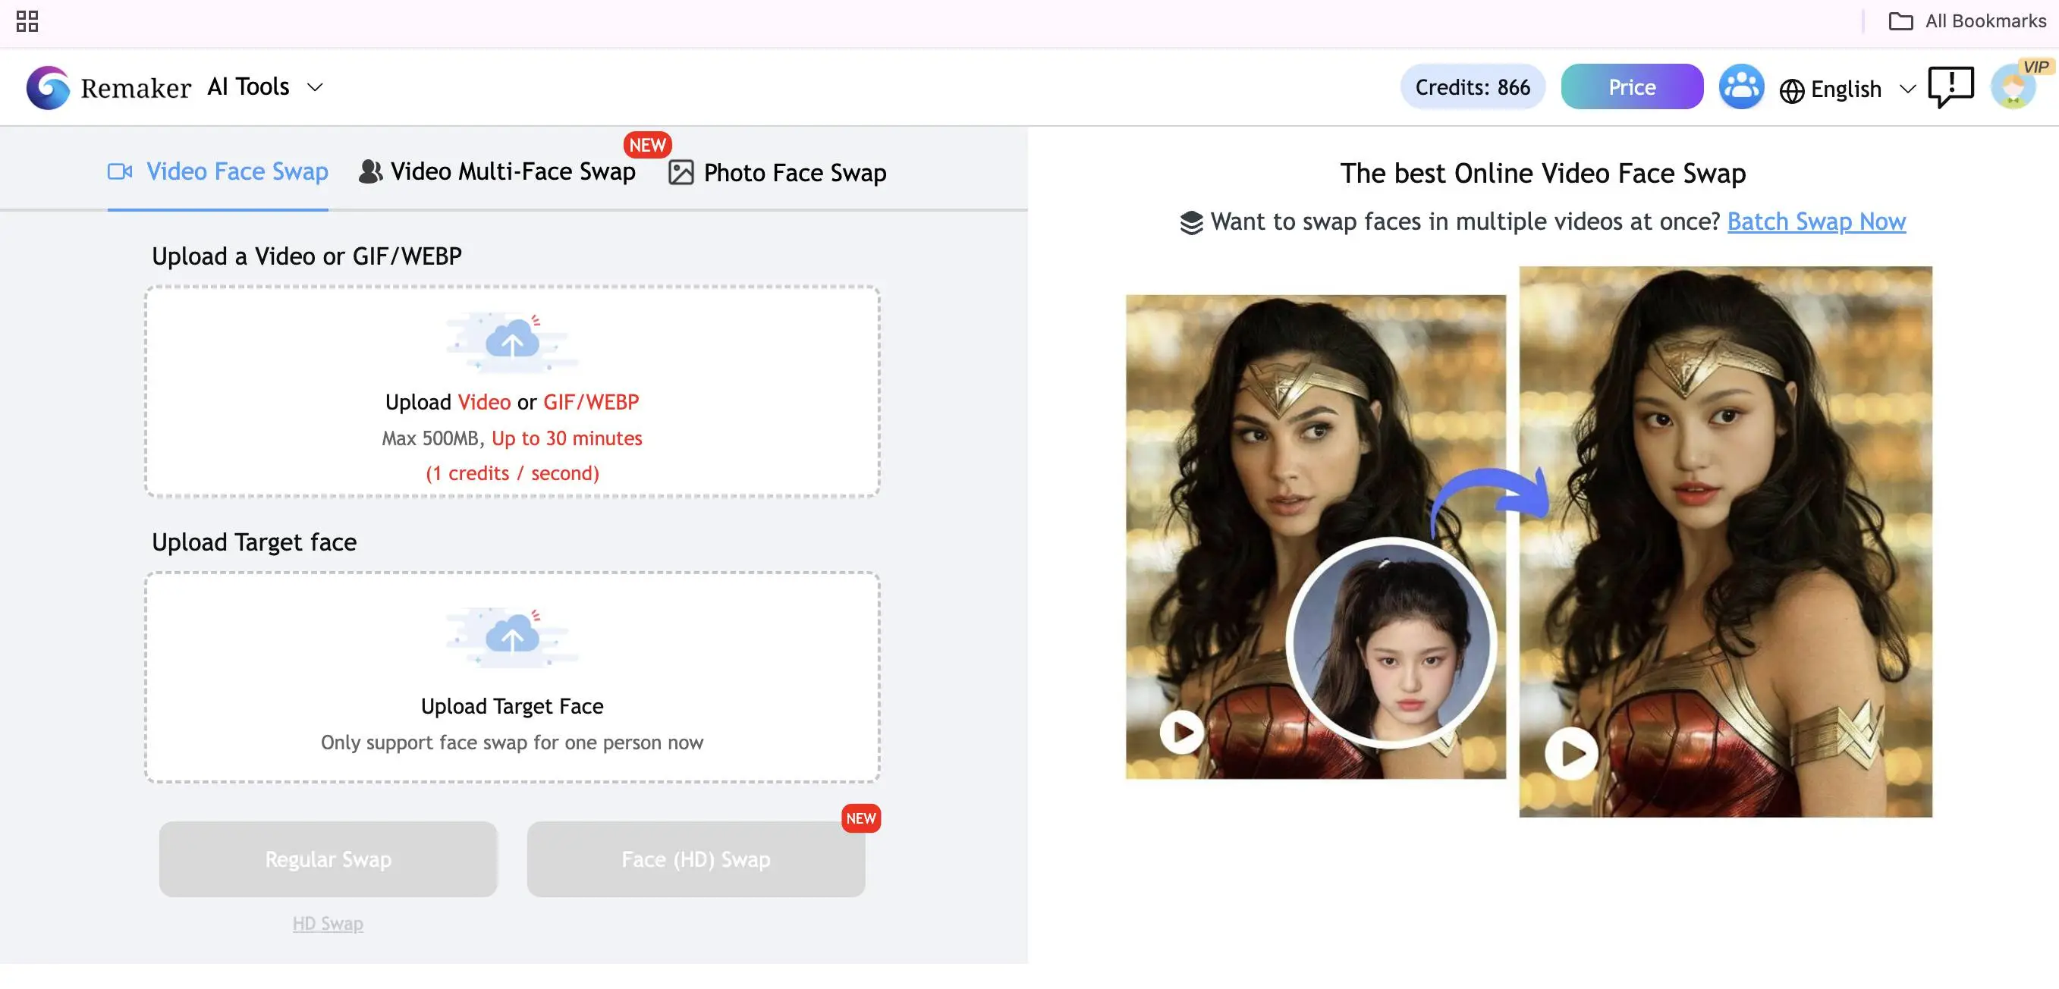Click the Face (HD) Swap button
This screenshot has height=989, width=2059.
point(696,859)
